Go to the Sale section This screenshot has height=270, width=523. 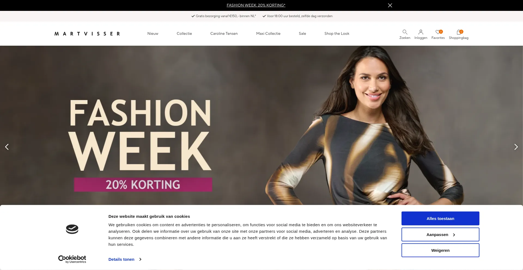pos(302,33)
